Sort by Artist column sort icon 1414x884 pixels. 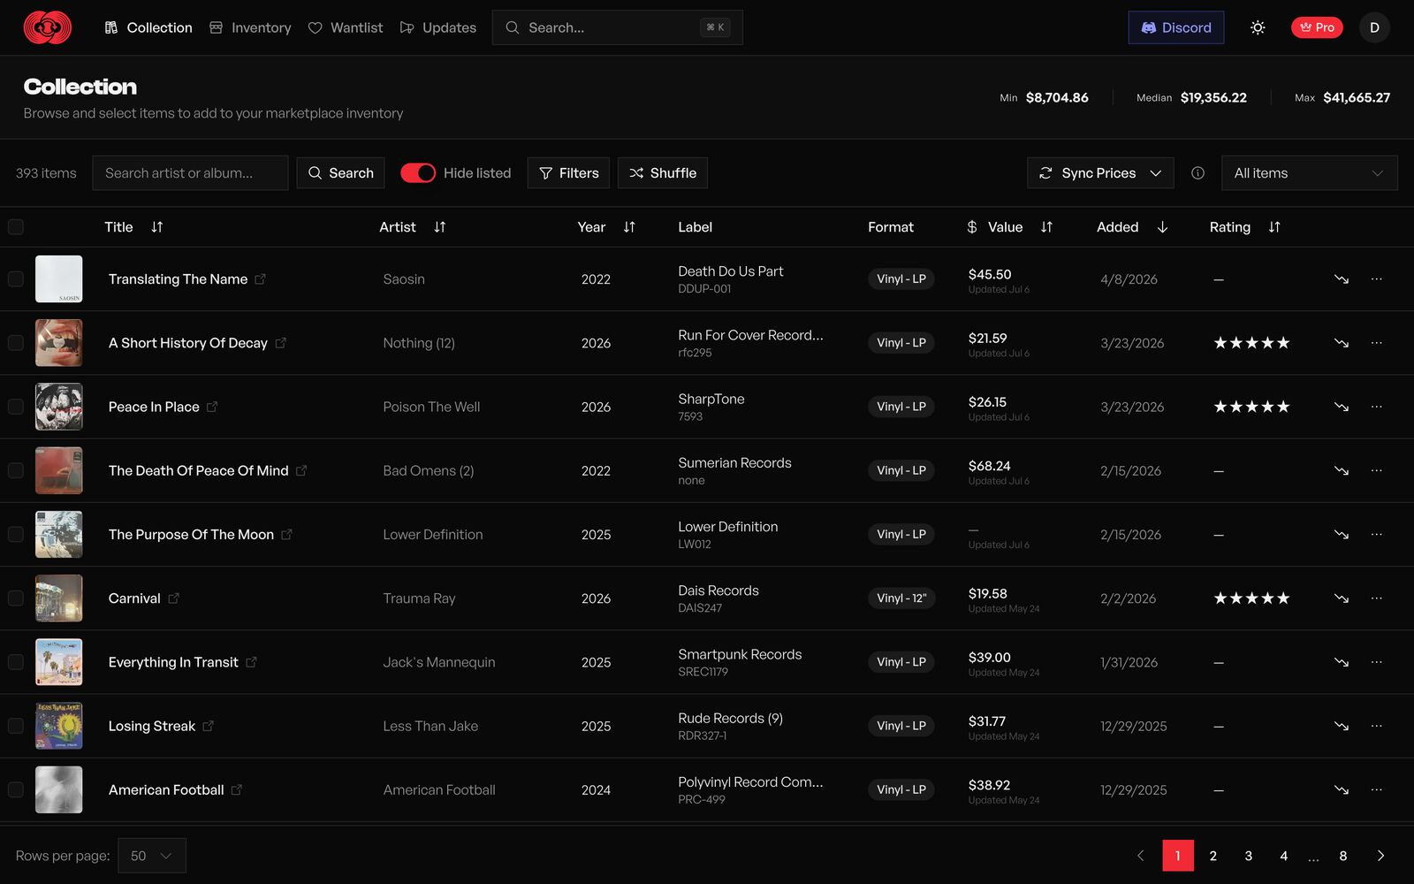coord(440,227)
